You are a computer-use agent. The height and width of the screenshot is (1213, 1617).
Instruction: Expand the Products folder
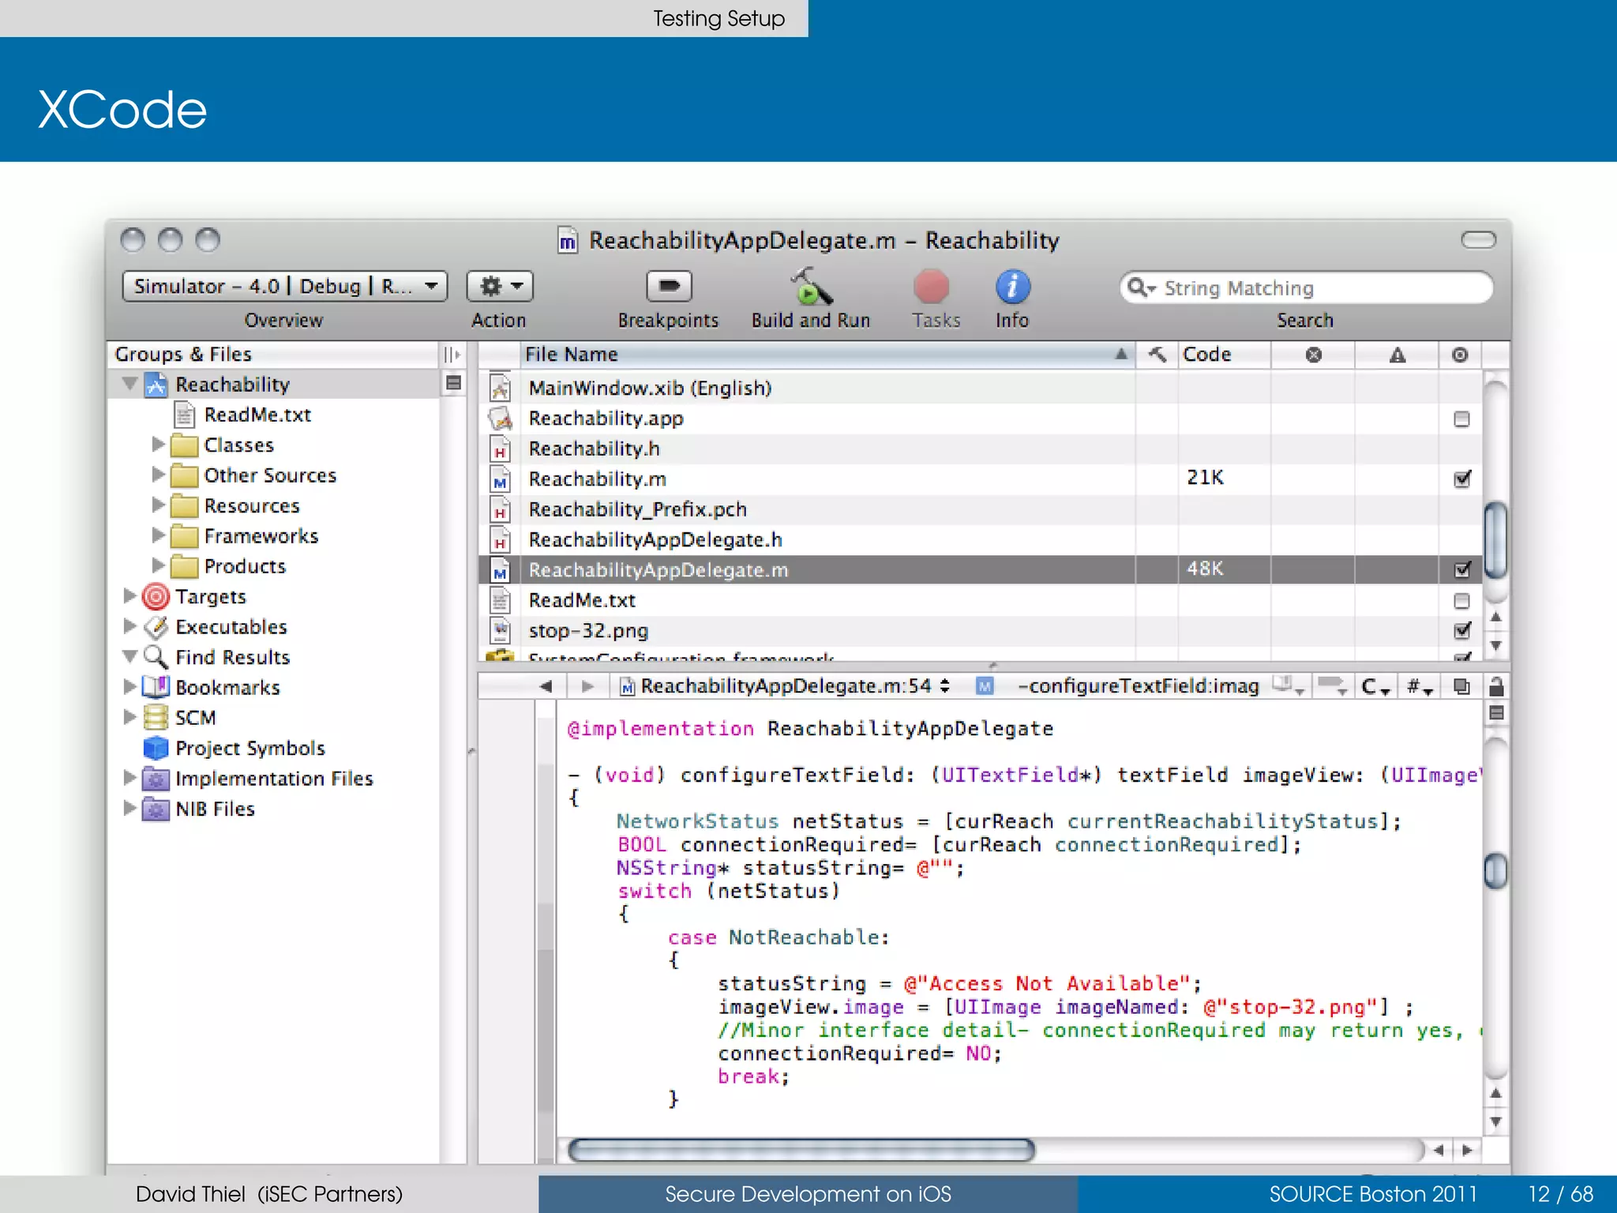(x=158, y=565)
